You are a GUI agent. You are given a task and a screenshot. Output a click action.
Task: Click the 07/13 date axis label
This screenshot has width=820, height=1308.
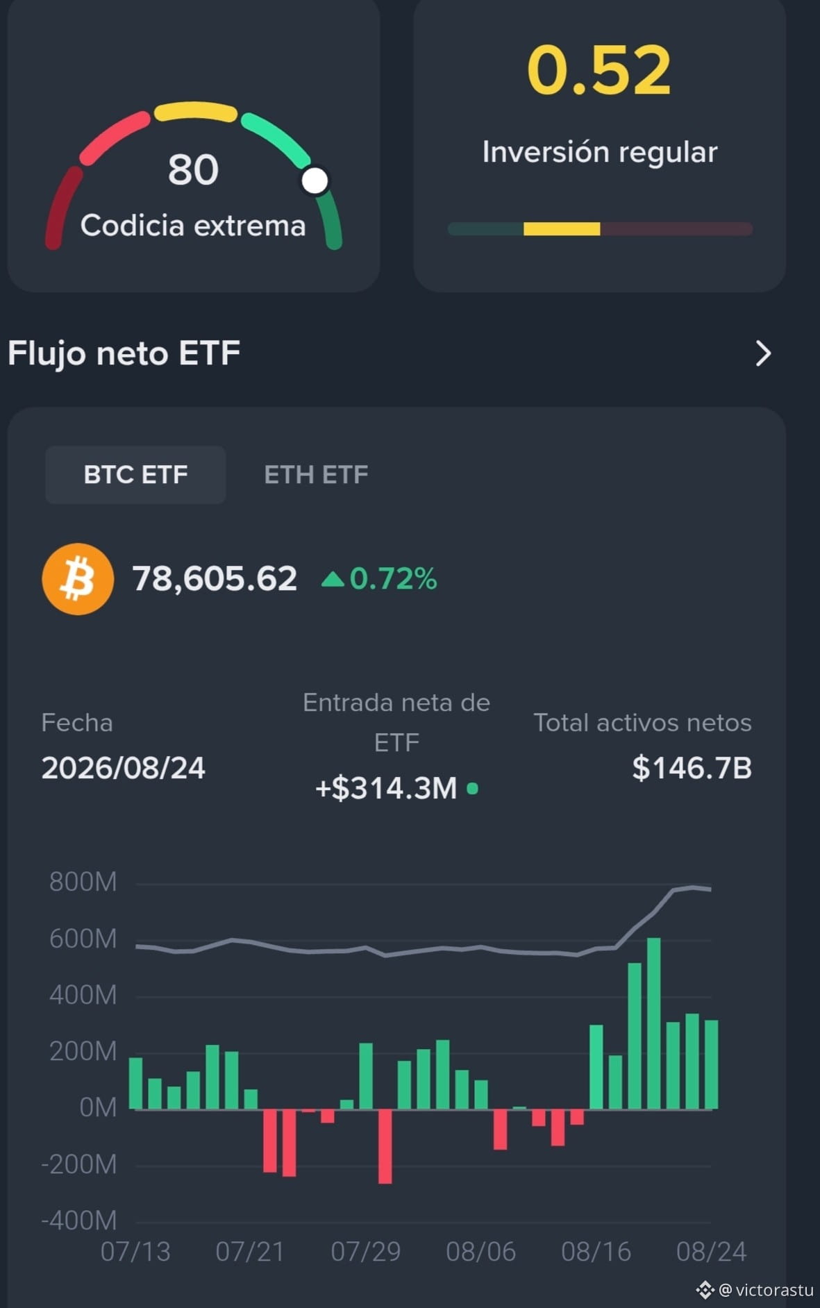pos(135,1252)
